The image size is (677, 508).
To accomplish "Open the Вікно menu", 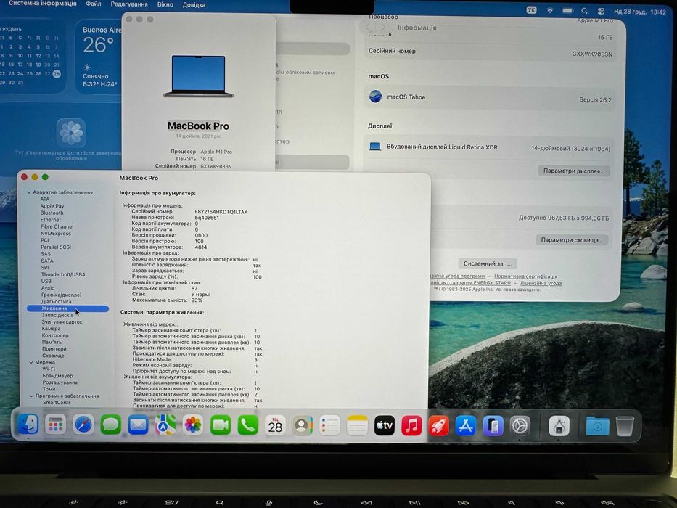I will [165, 5].
